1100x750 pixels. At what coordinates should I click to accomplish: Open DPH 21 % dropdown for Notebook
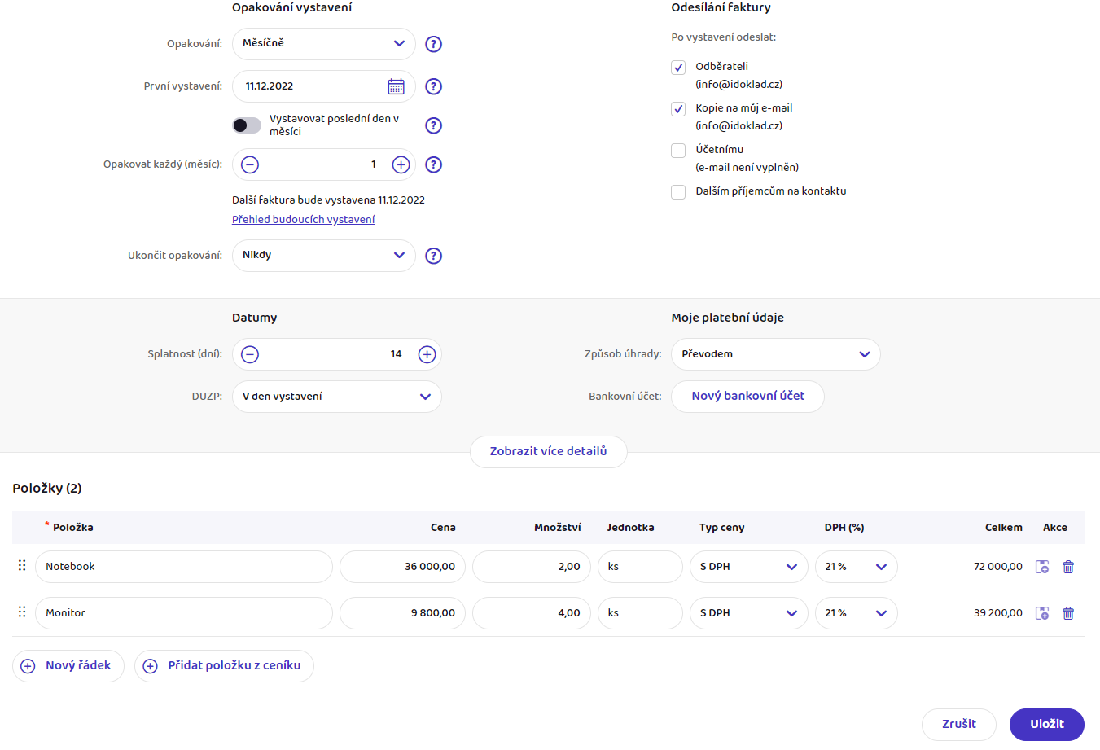[857, 567]
